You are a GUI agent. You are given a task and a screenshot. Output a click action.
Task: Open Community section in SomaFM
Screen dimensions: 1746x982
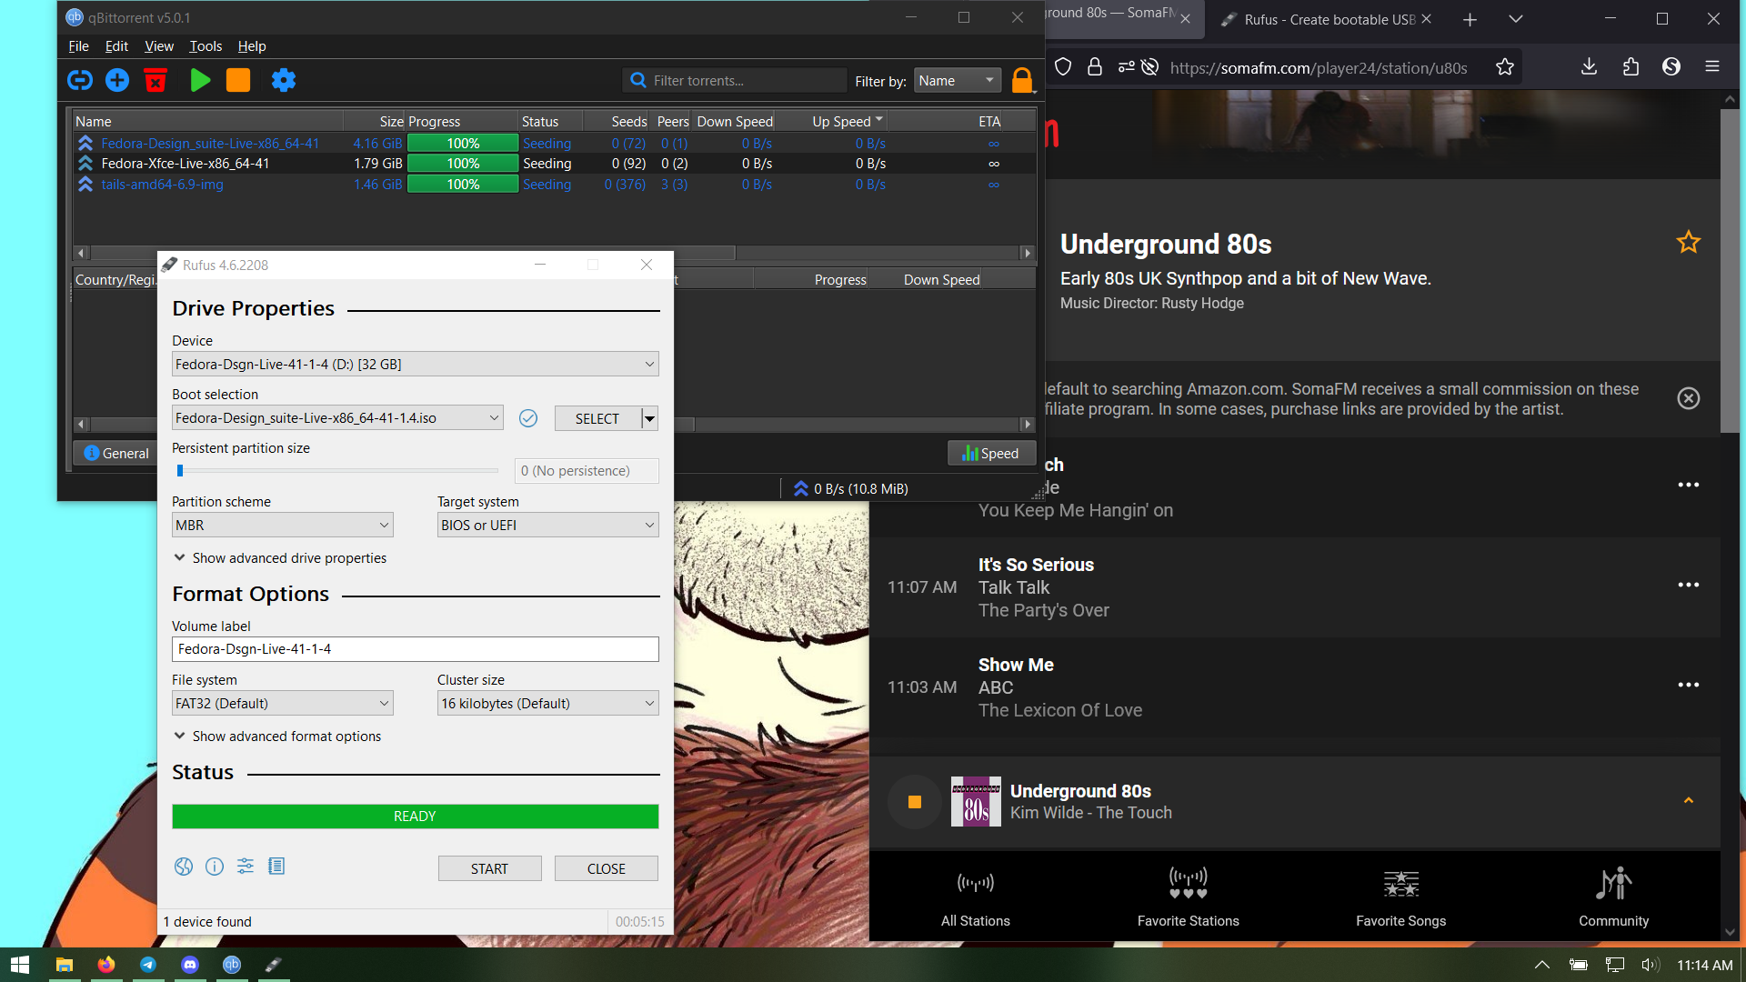[x=1614, y=897]
